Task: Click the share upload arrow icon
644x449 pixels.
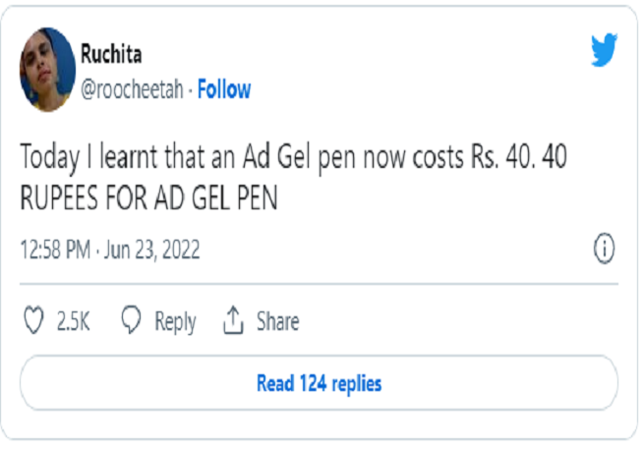Action: (x=233, y=320)
